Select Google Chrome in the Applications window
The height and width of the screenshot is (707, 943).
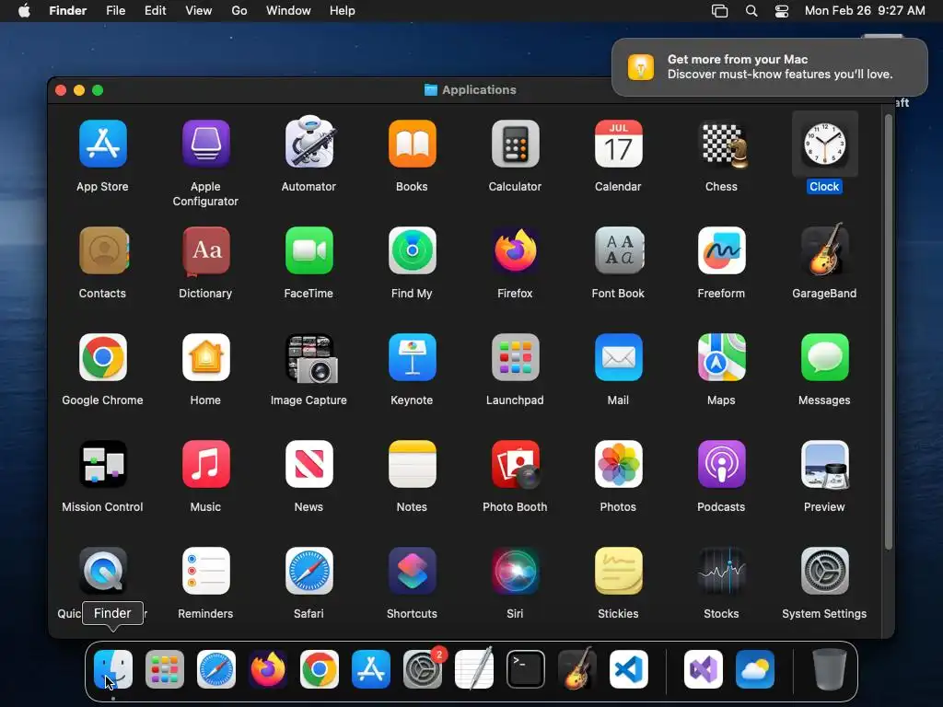pyautogui.click(x=103, y=357)
